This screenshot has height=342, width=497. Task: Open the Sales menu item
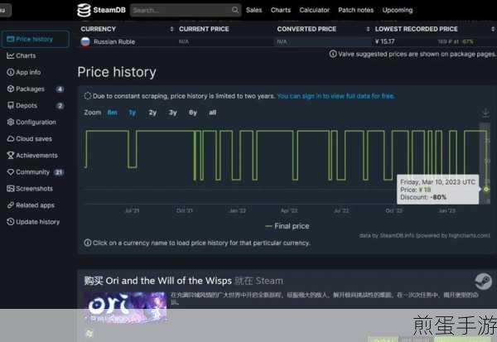tap(254, 10)
